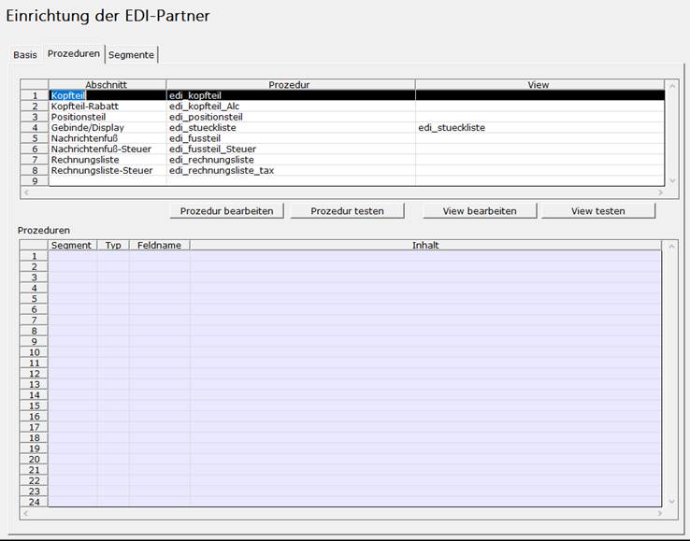The height and width of the screenshot is (541, 690).
Task: Click the View bearbeiten button
Action: 480,211
